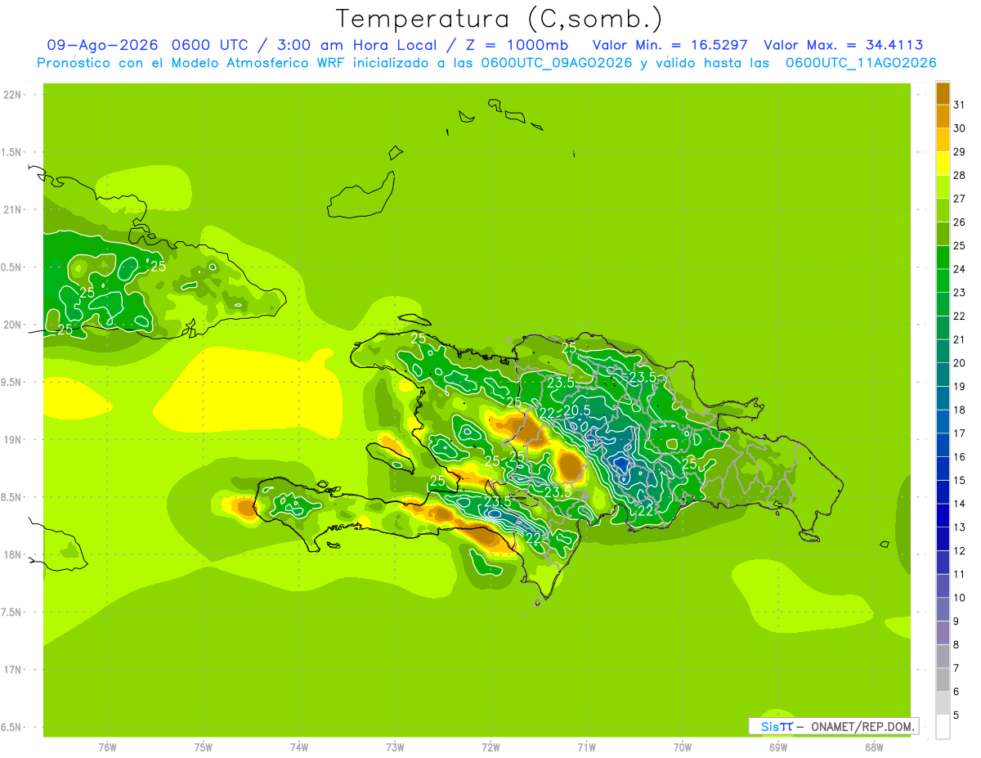Click the 71W longitude axis label
981x758 pixels.
(586, 747)
